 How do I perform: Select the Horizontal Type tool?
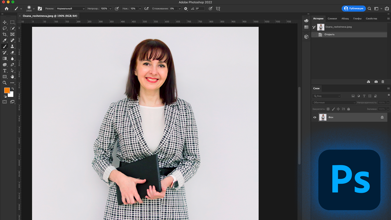click(4, 71)
